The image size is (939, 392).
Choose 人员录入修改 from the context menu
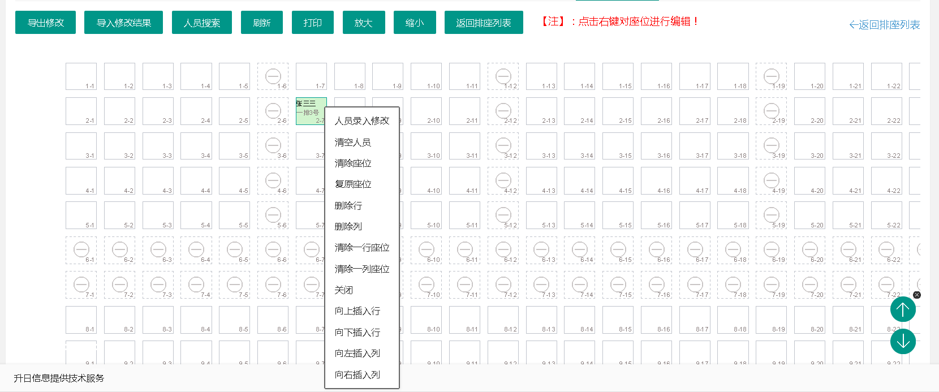point(362,121)
